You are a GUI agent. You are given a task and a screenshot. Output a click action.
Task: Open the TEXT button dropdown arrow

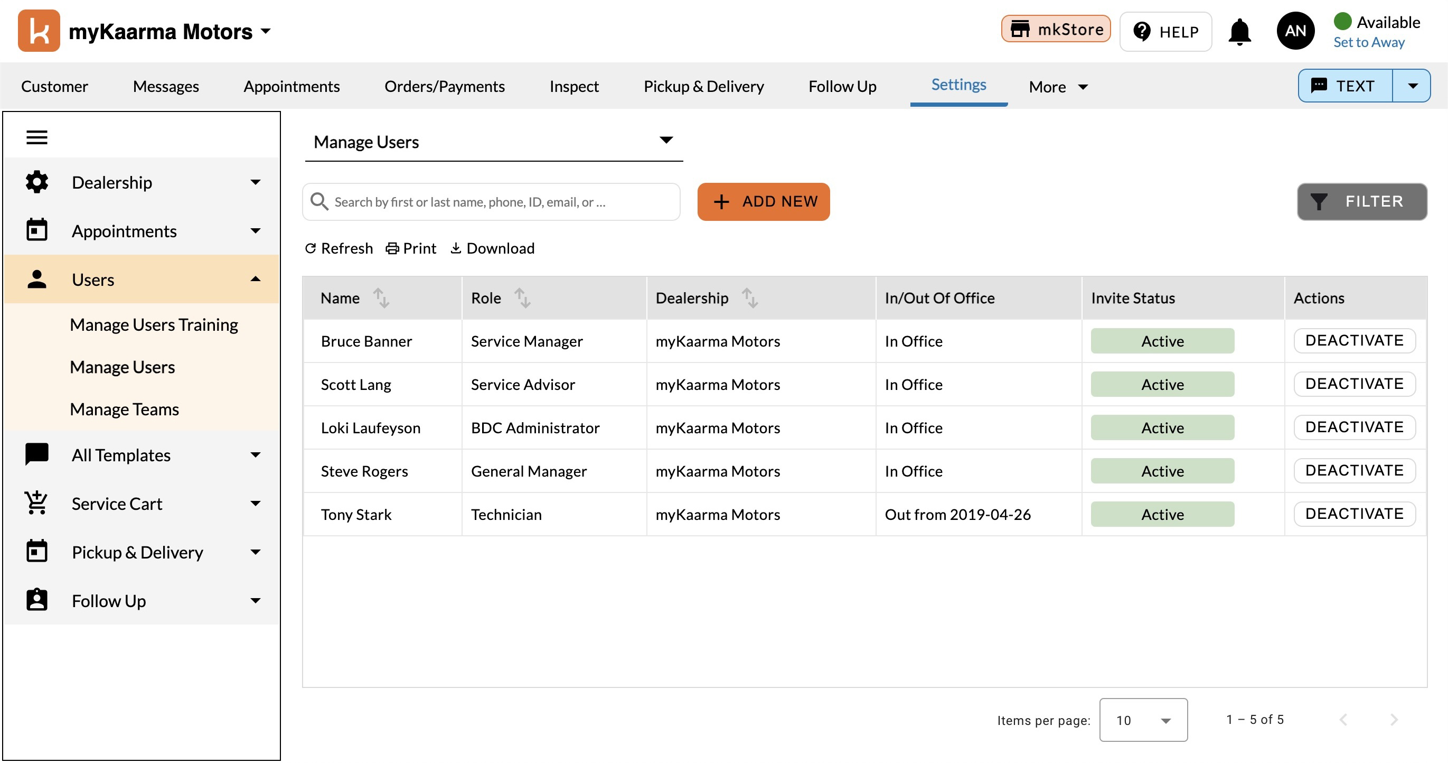[1412, 86]
